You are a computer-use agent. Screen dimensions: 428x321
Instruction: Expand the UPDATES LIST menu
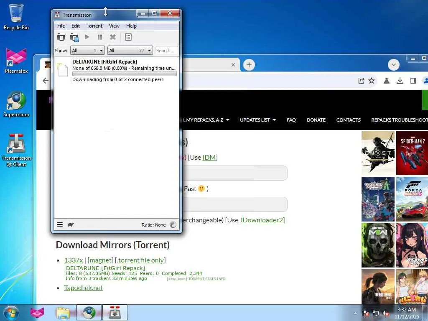pyautogui.click(x=257, y=120)
